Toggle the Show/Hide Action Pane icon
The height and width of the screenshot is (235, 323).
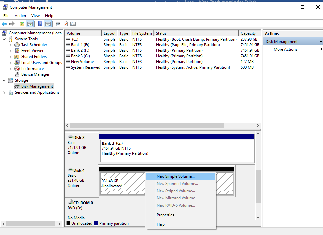48,24
